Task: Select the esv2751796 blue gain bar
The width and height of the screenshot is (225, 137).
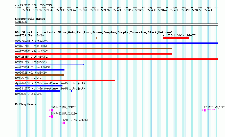Action: click(x=116, y=43)
